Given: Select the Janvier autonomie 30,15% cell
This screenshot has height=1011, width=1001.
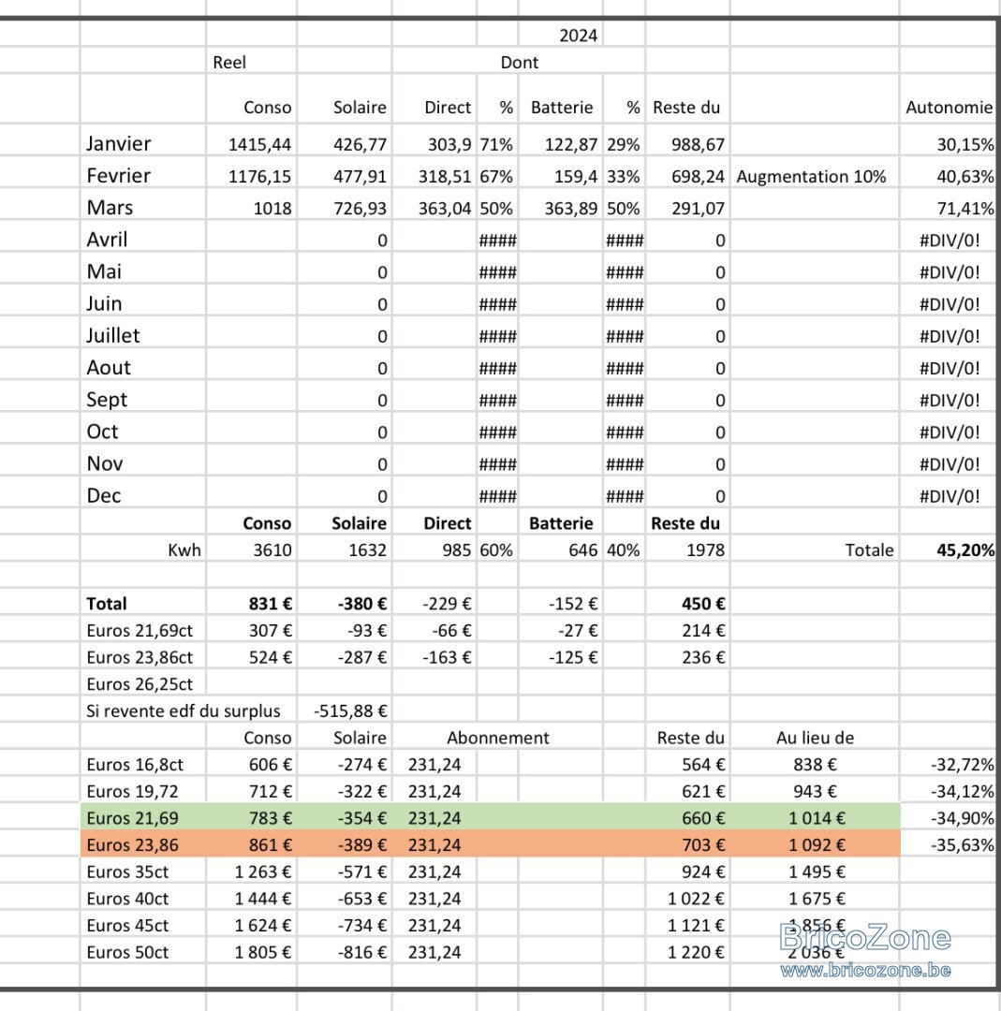Looking at the screenshot, I should click(949, 143).
